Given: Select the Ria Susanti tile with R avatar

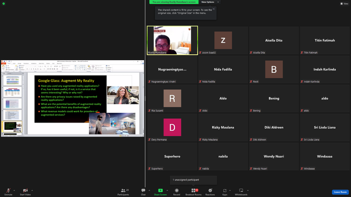Looking at the screenshot, I should (x=172, y=99).
